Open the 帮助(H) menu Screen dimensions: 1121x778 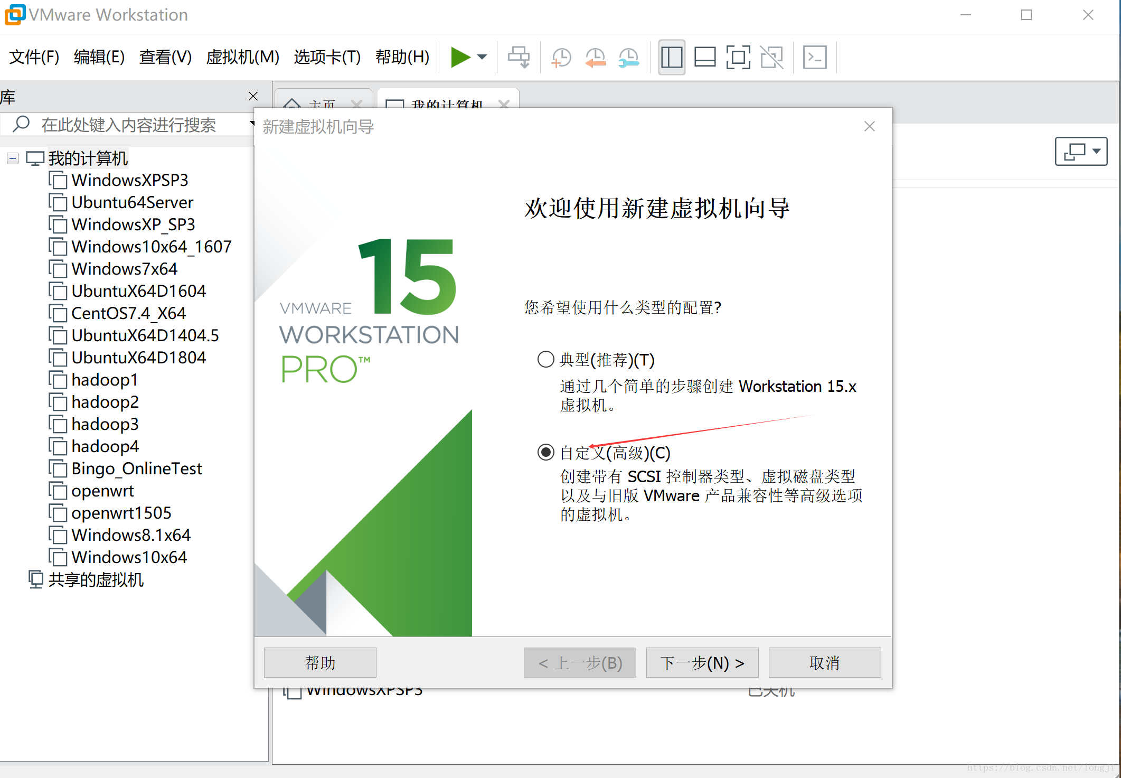coord(402,57)
